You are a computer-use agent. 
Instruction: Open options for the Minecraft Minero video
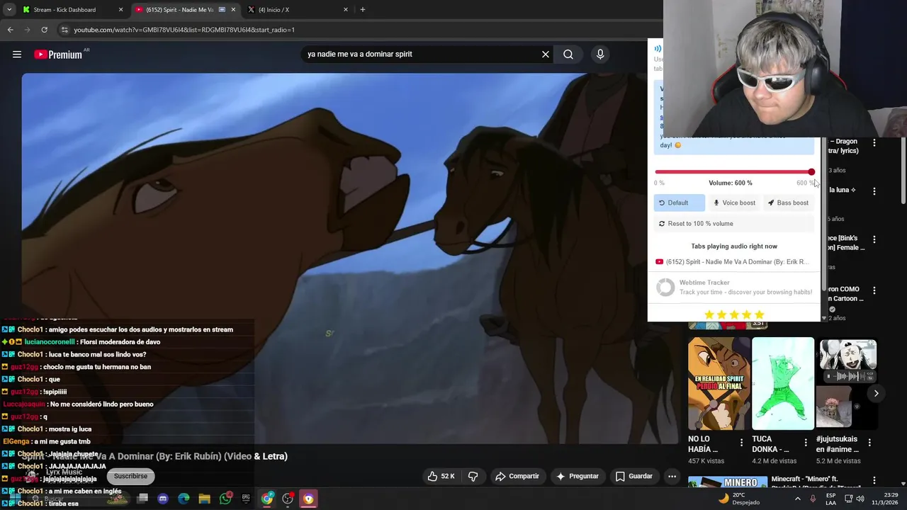874,481
